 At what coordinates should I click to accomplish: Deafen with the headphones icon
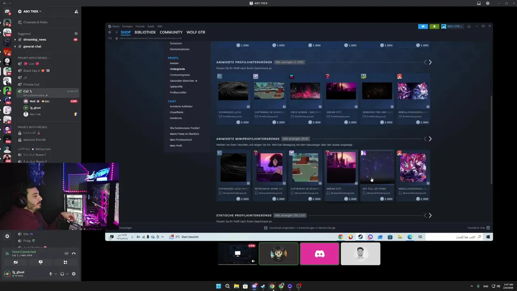point(62,274)
